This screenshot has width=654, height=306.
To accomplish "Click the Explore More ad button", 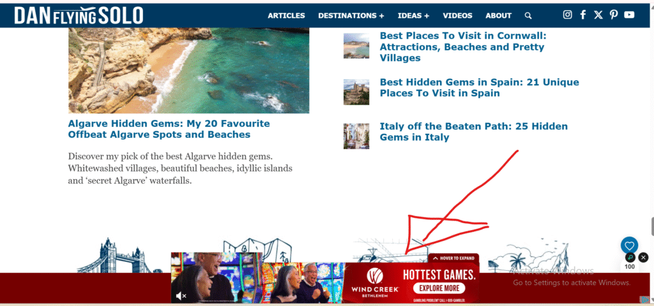I will [439, 288].
